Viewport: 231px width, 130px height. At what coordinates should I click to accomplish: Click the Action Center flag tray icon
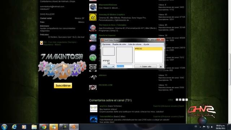pos(204,127)
